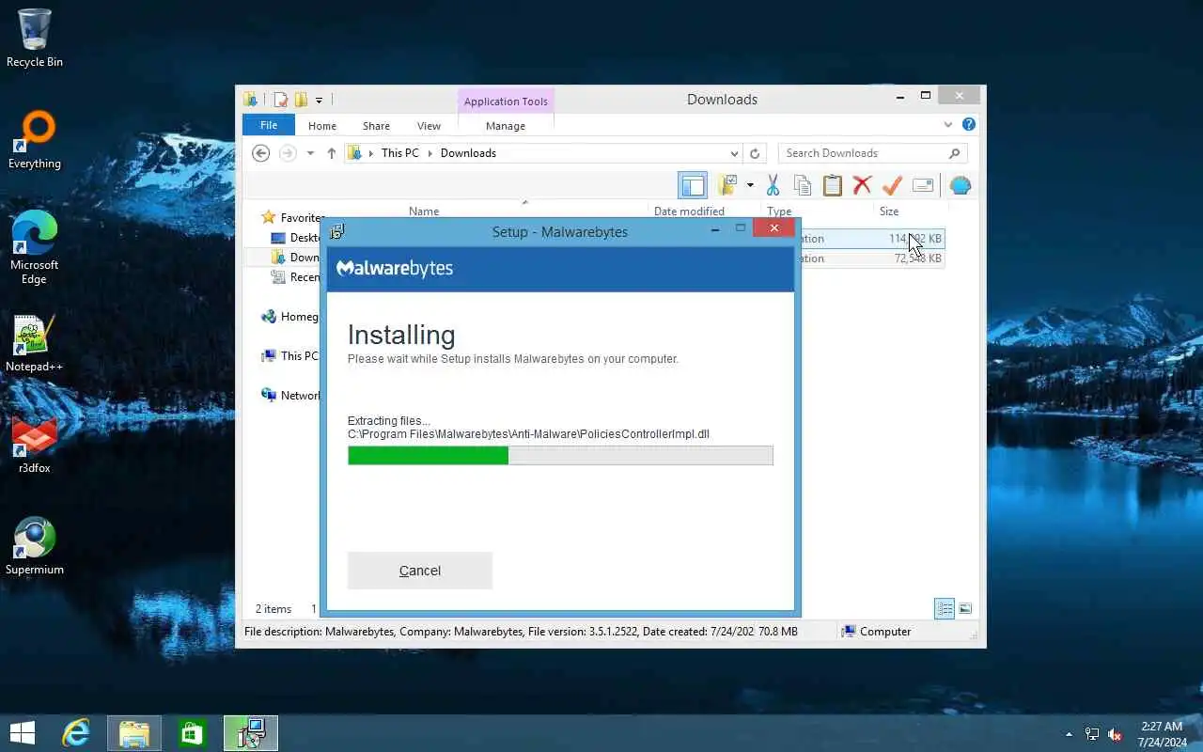Expand the address bar history dropdown
This screenshot has height=752, width=1203.
(x=734, y=153)
